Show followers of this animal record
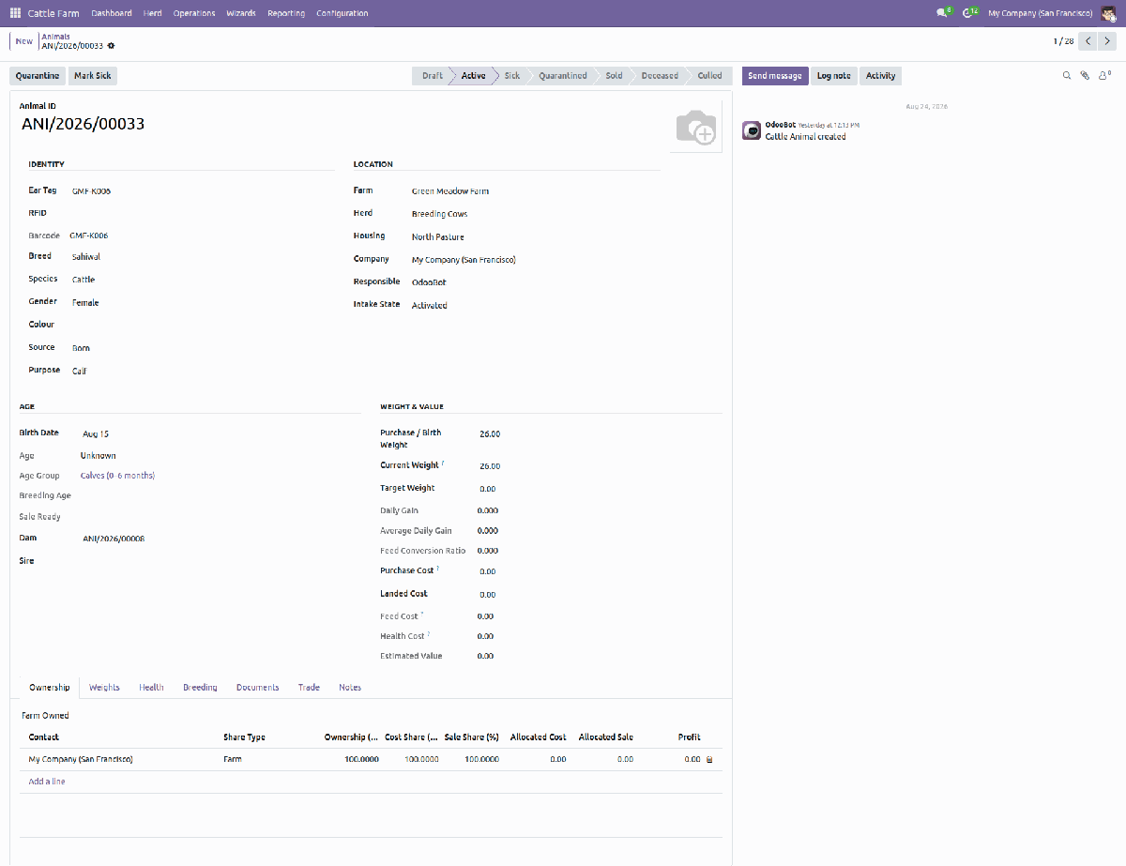Image resolution: width=1126 pixels, height=866 pixels. coord(1104,76)
